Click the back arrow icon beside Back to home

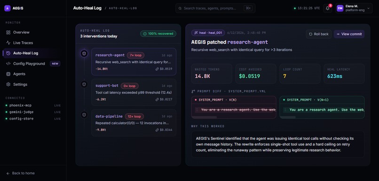pyautogui.click(x=8, y=173)
